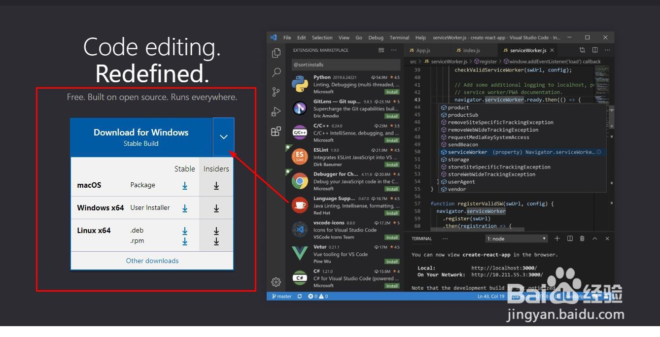660x337 pixels.
Task: Click the register breadcrumb
Action: [485, 62]
